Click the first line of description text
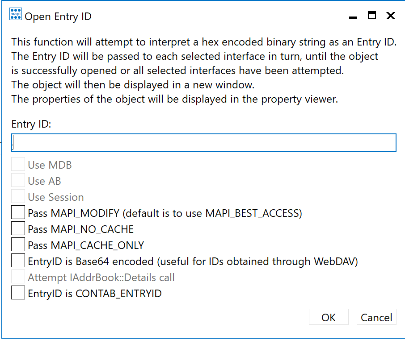405x340 pixels. click(x=204, y=42)
